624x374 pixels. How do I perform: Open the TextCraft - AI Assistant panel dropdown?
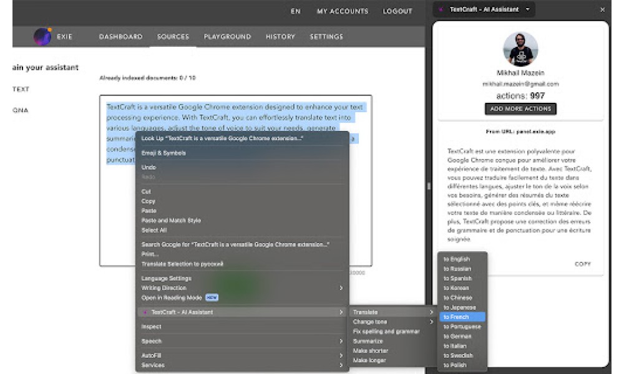point(528,9)
